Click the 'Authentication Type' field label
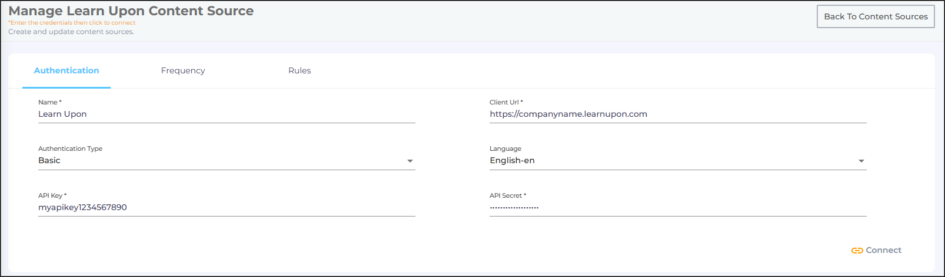 click(x=70, y=149)
